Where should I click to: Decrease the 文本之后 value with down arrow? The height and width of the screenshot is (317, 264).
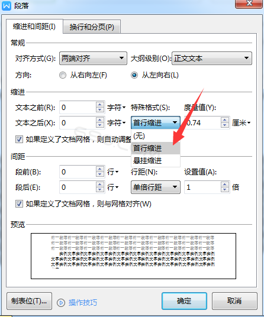coord(99,125)
